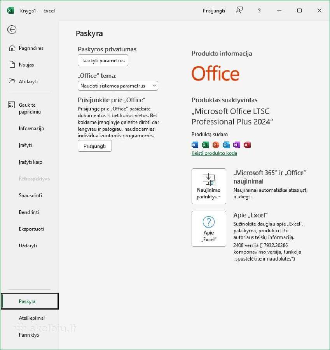330x350 pixels.
Task: Click the Access app icon
Action: 247,145
